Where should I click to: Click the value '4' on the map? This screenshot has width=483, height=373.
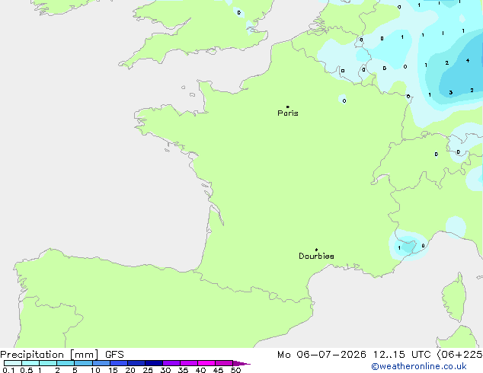pyautogui.click(x=468, y=60)
